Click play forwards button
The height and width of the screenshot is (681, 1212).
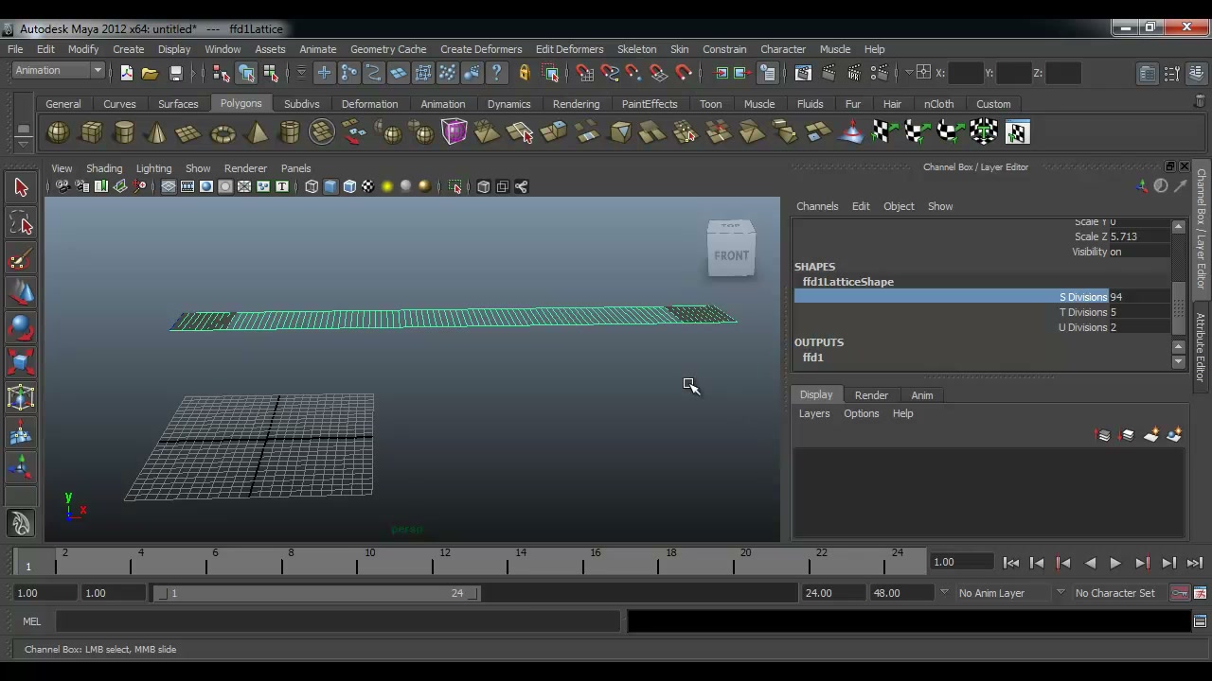1115,563
